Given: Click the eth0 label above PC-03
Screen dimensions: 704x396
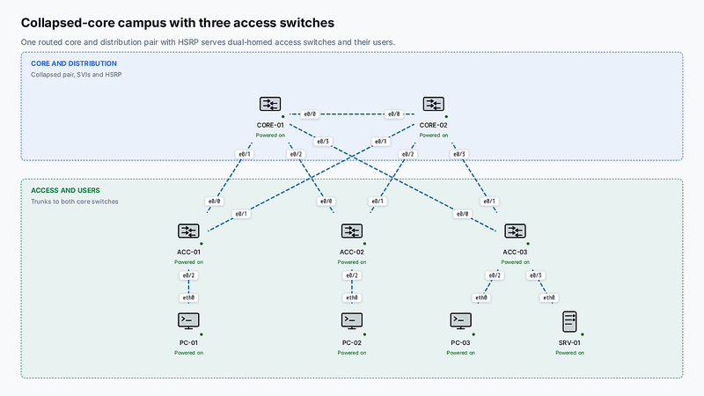Looking at the screenshot, I should click(x=481, y=297).
